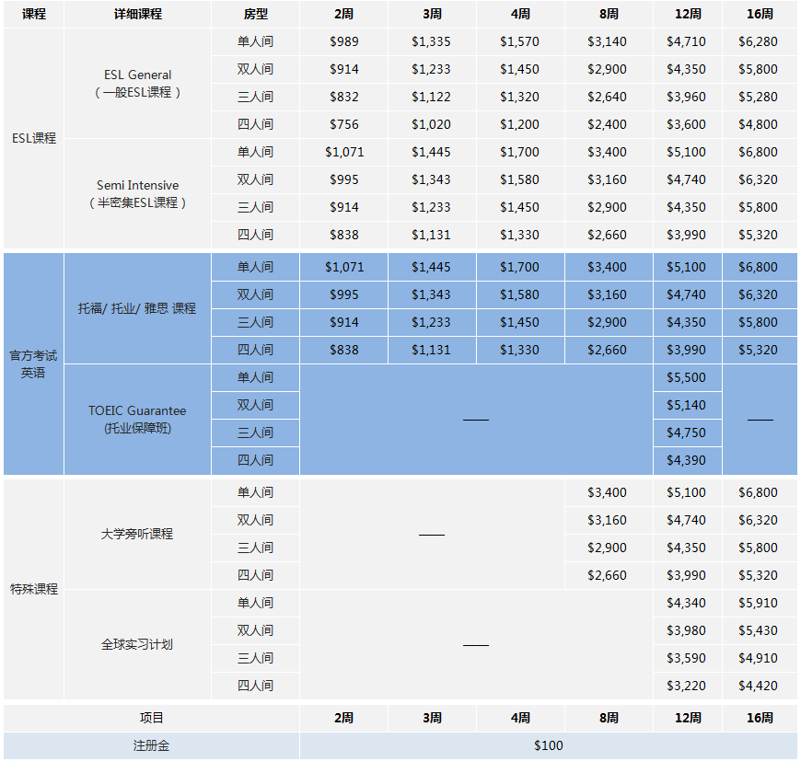Select the $4,910 internship price cell
This screenshot has height=773, width=801.
[x=760, y=658]
